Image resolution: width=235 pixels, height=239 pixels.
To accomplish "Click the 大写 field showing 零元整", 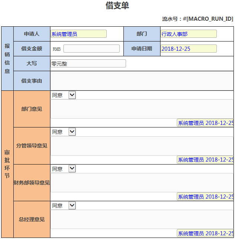I will pyautogui.click(x=88, y=63).
